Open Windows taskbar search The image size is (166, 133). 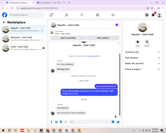(x=9, y=130)
